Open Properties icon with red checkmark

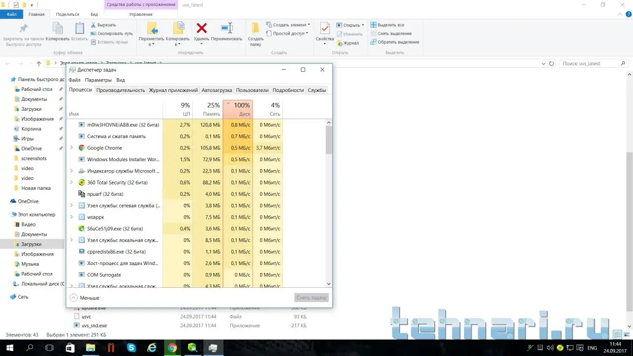pos(325,29)
